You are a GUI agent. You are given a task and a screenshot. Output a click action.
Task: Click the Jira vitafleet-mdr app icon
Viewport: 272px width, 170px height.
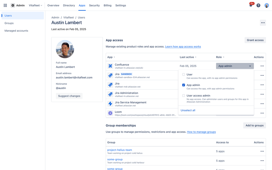pyautogui.click(x=110, y=85)
